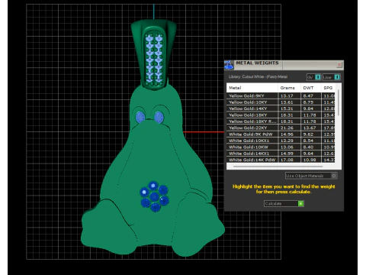
Task: Toggle Use Object Materials option
Action: [x=311, y=176]
